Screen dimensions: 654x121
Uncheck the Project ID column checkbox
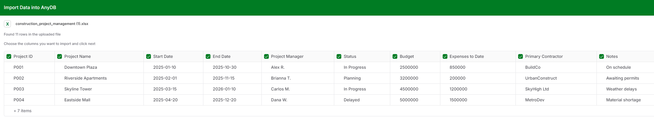9,56
